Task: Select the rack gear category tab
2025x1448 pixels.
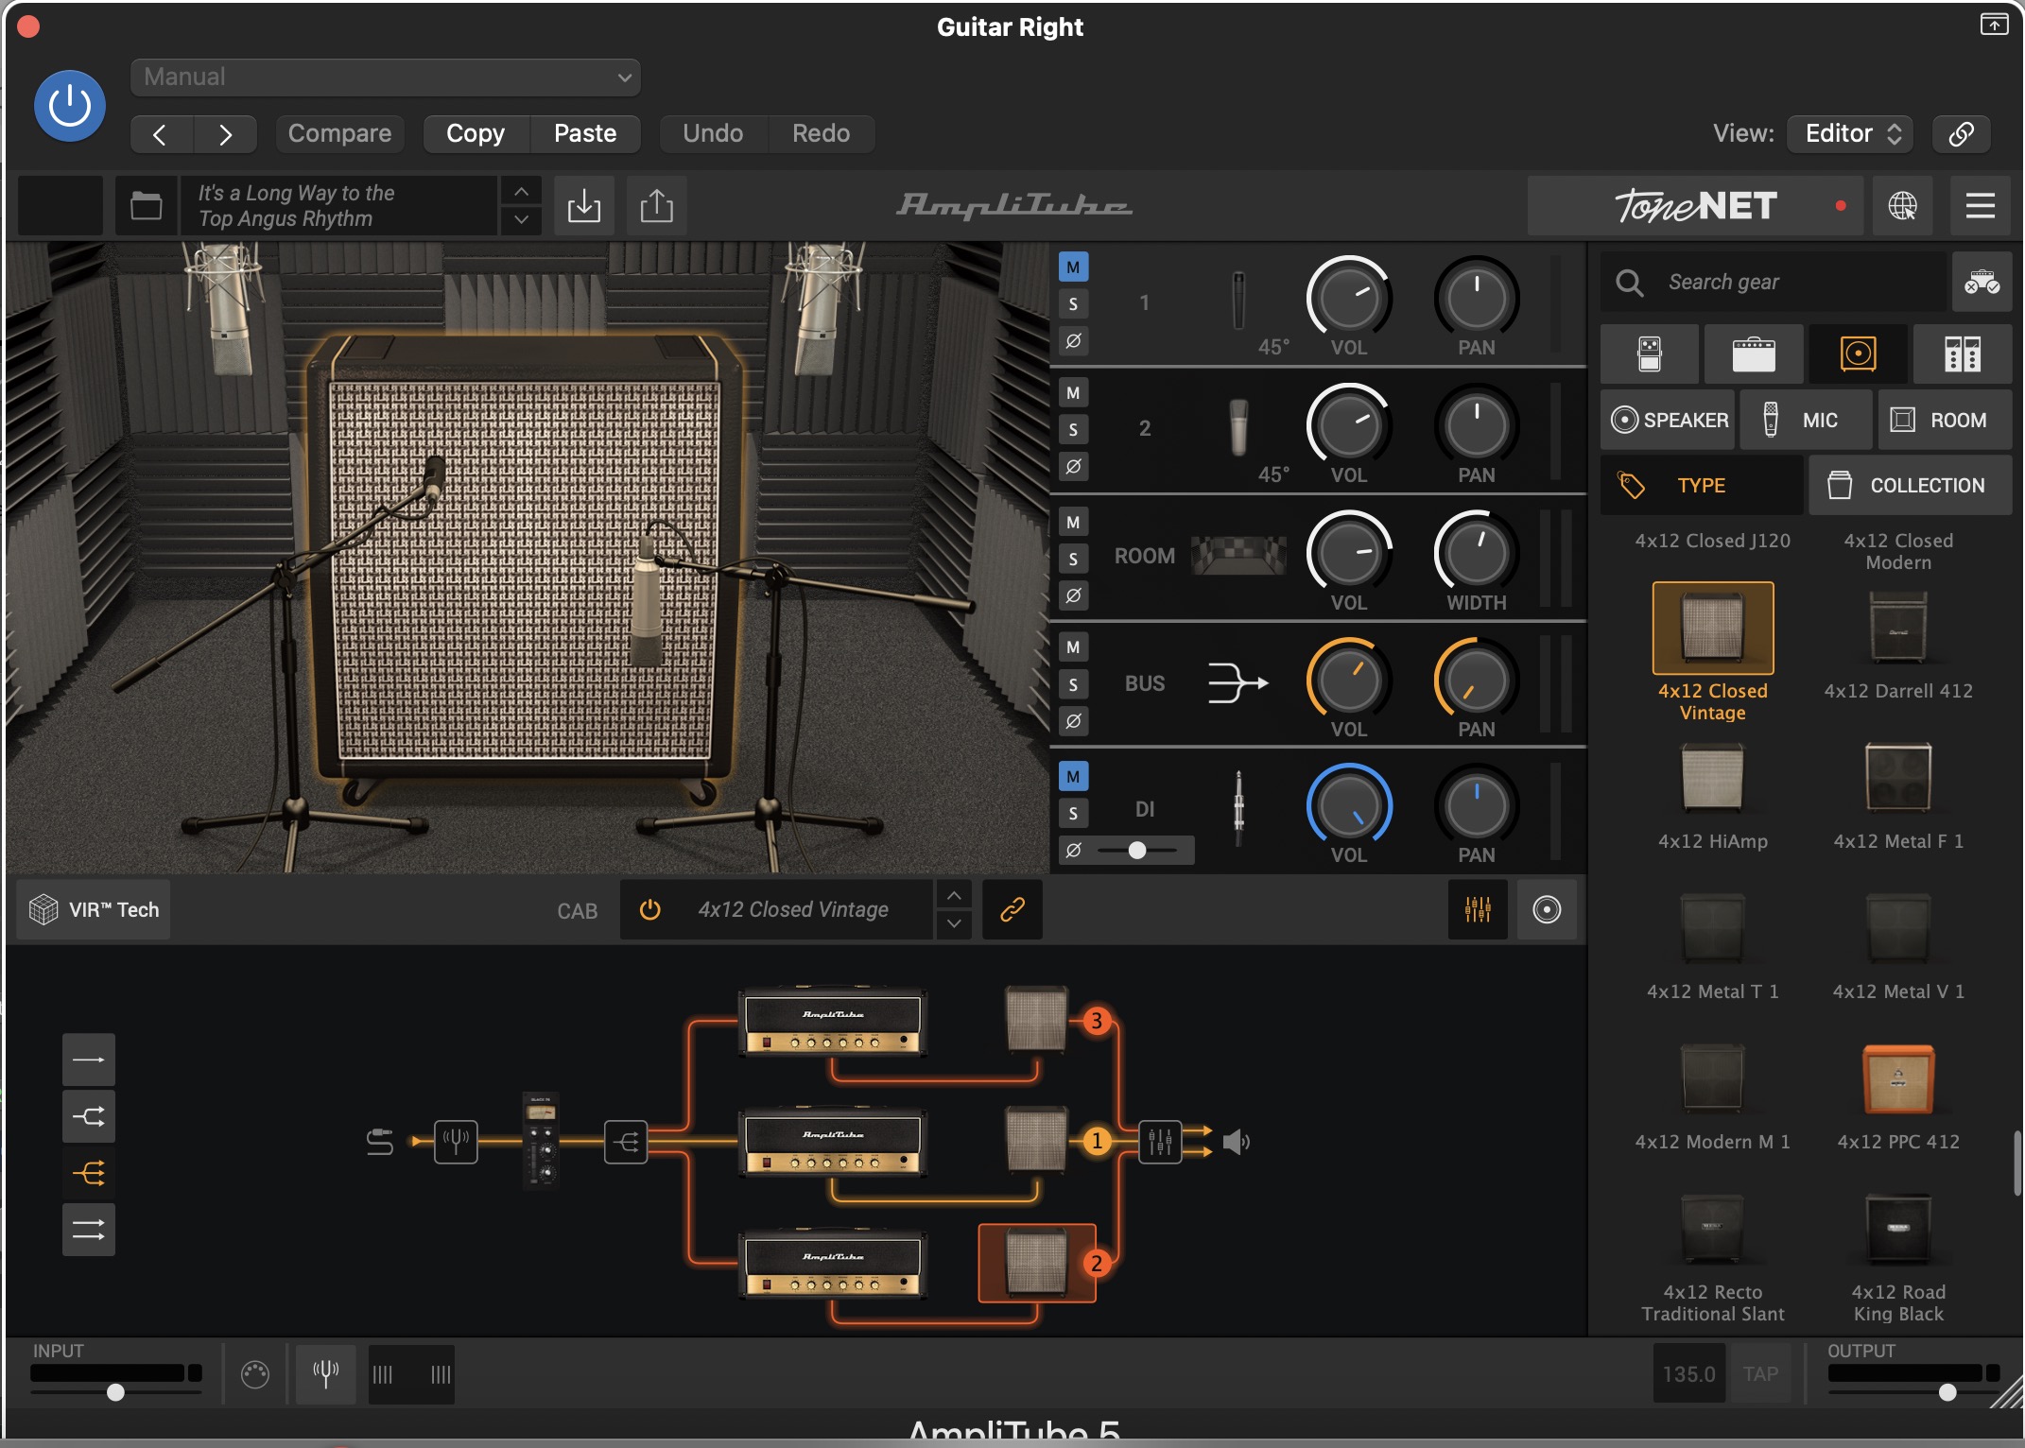Action: tap(1963, 354)
